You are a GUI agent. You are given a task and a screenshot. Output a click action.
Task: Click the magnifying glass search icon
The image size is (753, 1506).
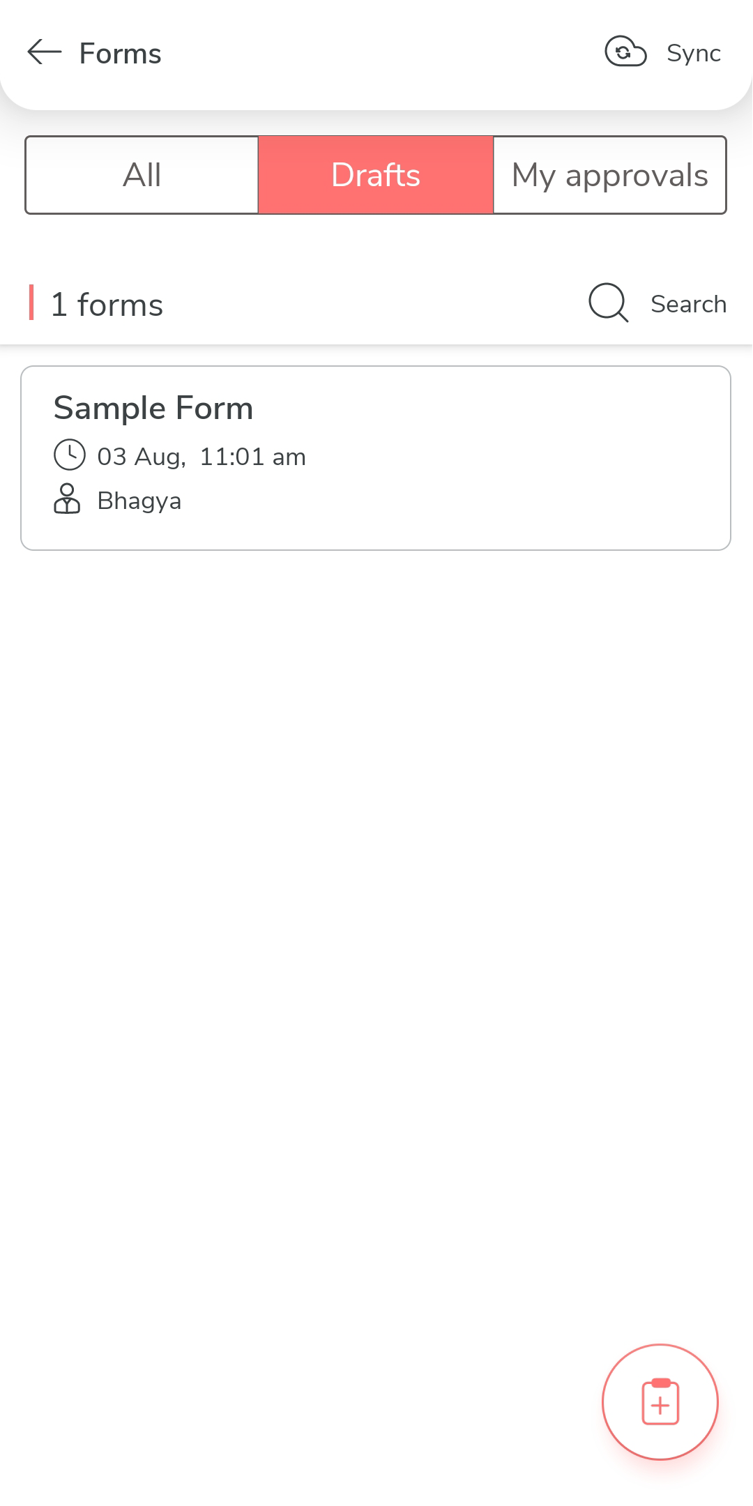608,303
